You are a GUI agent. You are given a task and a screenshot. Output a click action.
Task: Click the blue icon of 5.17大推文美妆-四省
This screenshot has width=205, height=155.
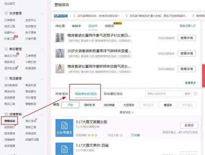click(64, 149)
